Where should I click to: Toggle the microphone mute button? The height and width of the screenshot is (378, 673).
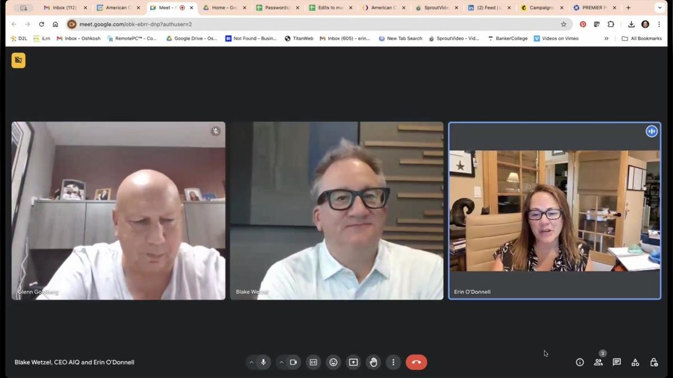[263, 362]
